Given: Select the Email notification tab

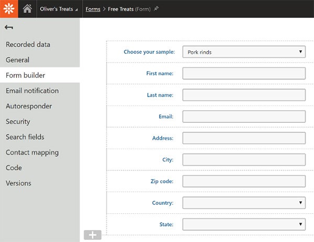Looking at the screenshot, I should click(x=32, y=91).
